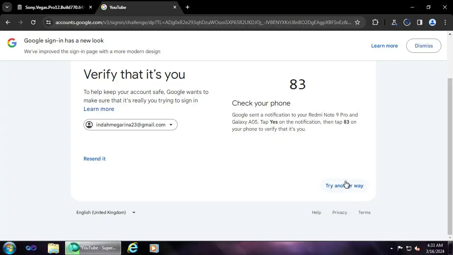The width and height of the screenshot is (453, 255).
Task: Select the YouTube - Super... taskbar window
Action: point(93,248)
